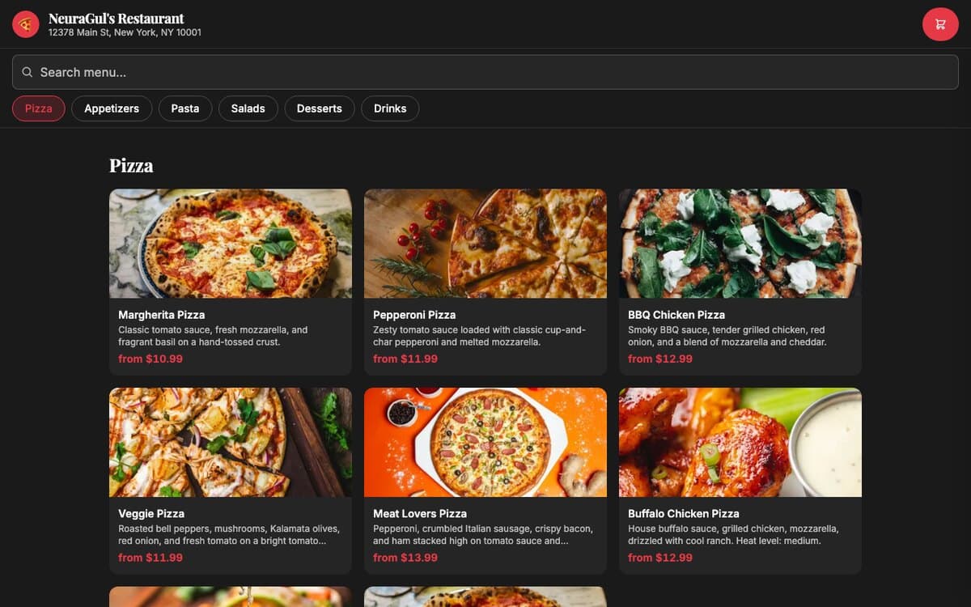Click the 'from $13.99' price

[x=405, y=558]
